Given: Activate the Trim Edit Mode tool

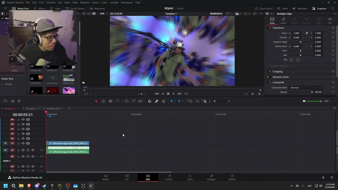Looking at the screenshot, I should pos(104,101).
